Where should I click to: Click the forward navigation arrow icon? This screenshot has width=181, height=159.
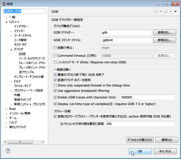tap(166, 11)
